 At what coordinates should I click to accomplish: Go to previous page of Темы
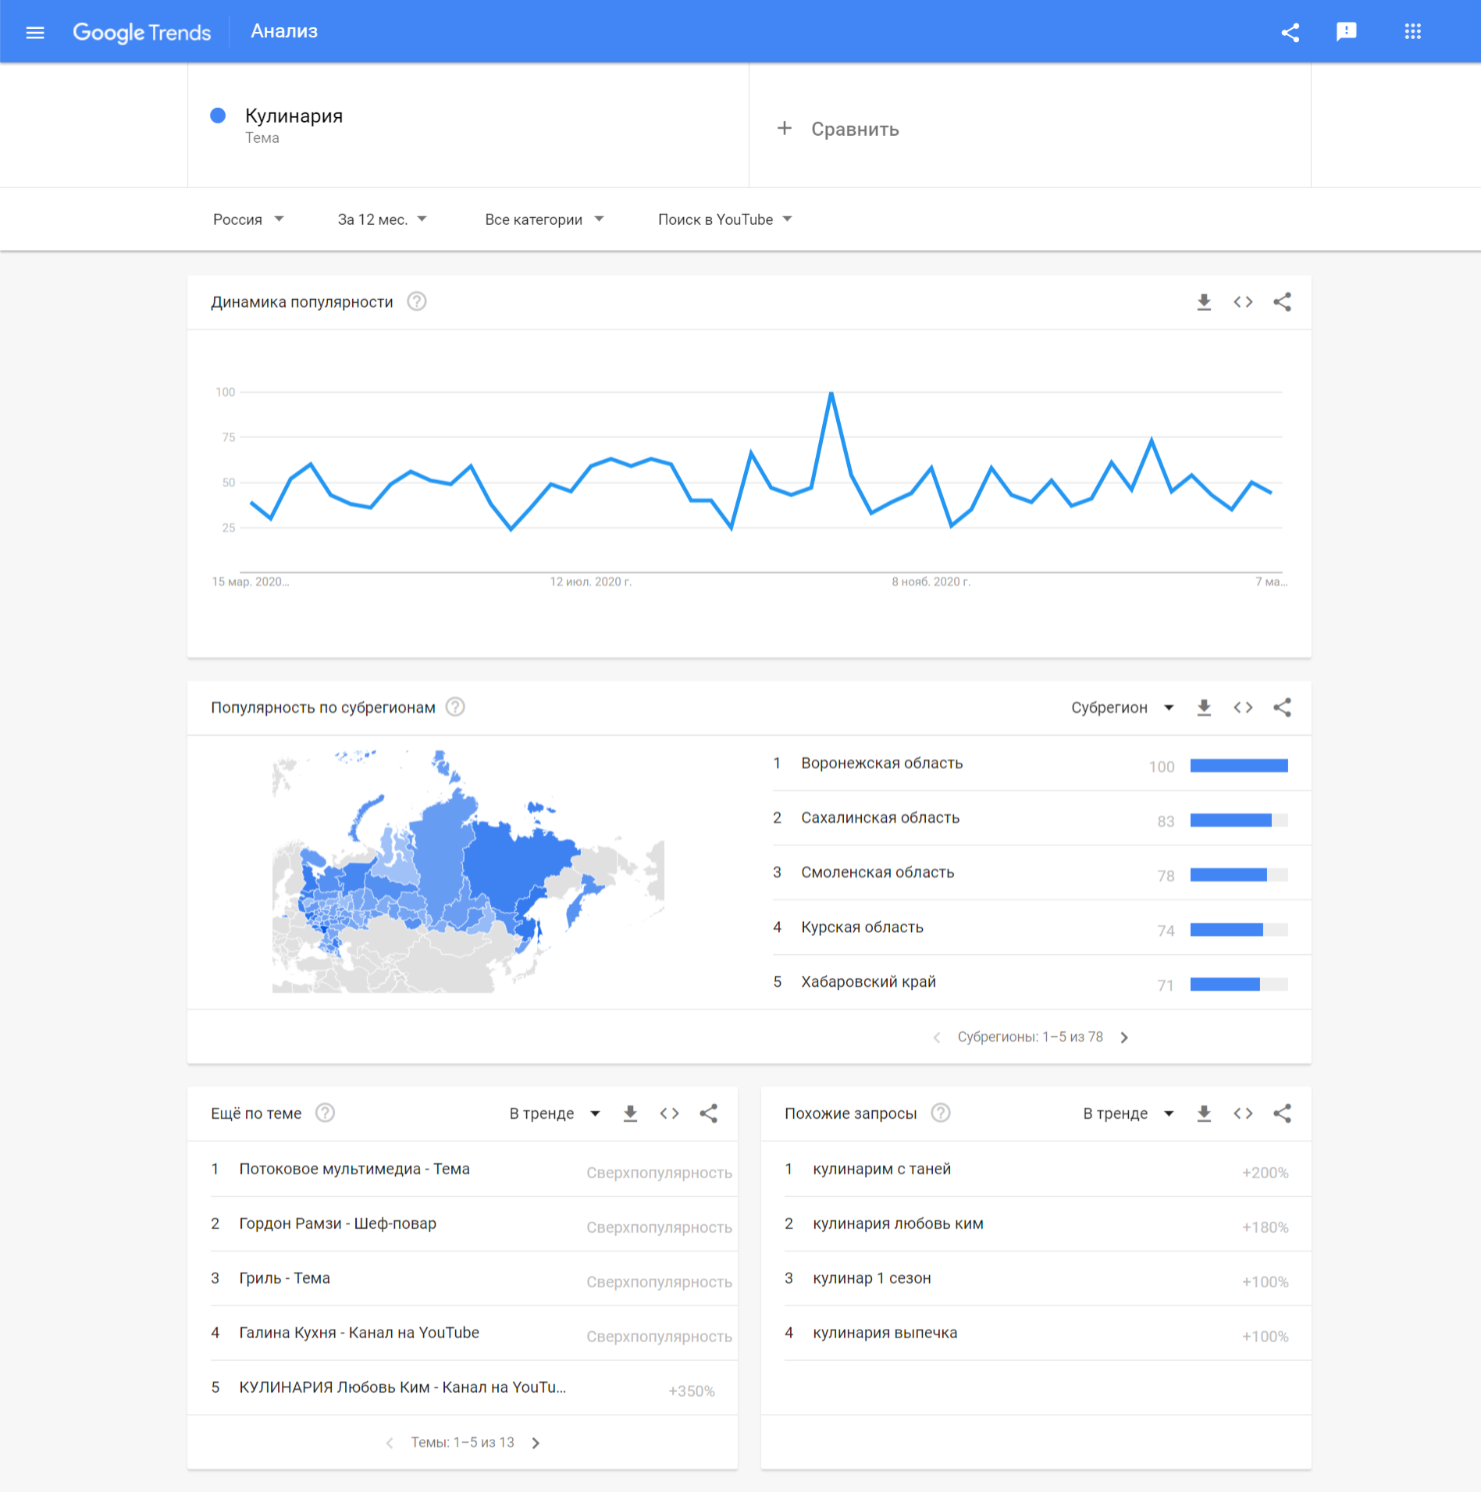point(390,1444)
